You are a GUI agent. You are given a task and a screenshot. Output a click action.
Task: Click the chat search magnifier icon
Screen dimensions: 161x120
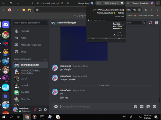144,23
